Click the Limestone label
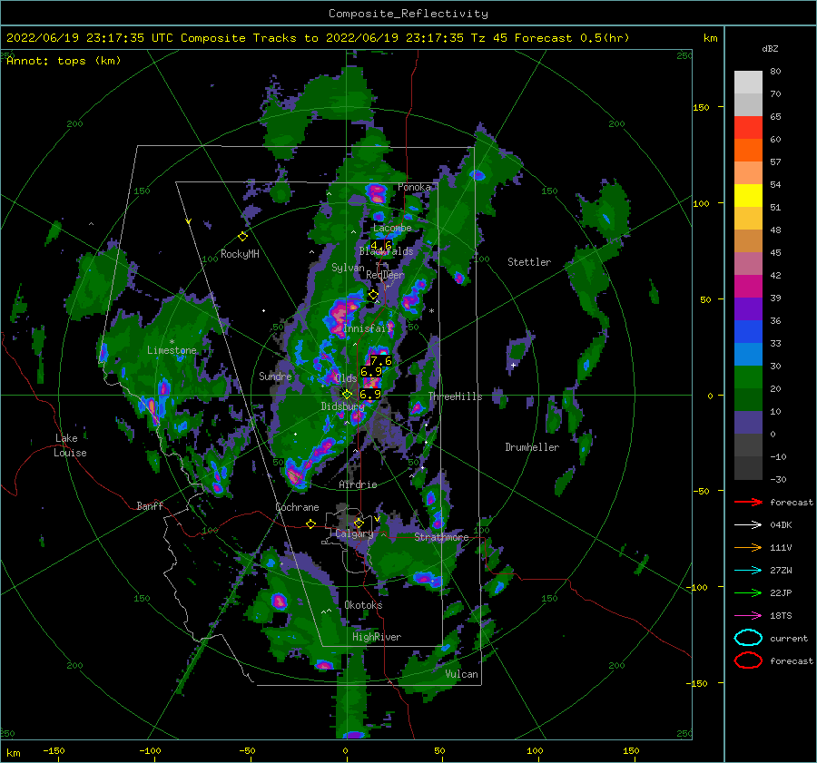The width and height of the screenshot is (817, 763). pyautogui.click(x=172, y=350)
